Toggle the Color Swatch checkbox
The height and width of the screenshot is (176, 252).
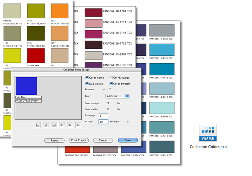(x=111, y=84)
